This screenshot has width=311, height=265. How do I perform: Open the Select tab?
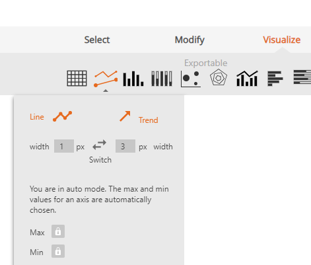(x=97, y=40)
